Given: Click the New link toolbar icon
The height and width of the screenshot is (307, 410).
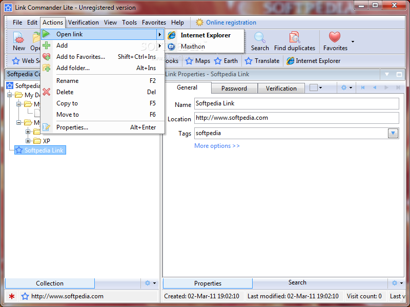Looking at the screenshot, I should (19, 38).
